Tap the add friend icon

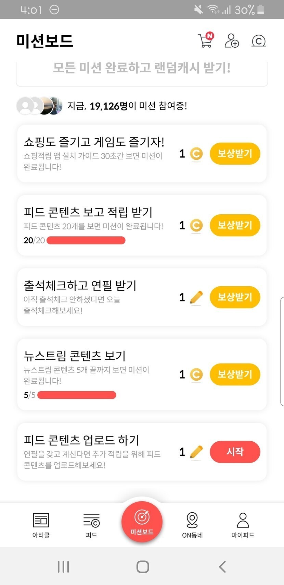click(232, 40)
